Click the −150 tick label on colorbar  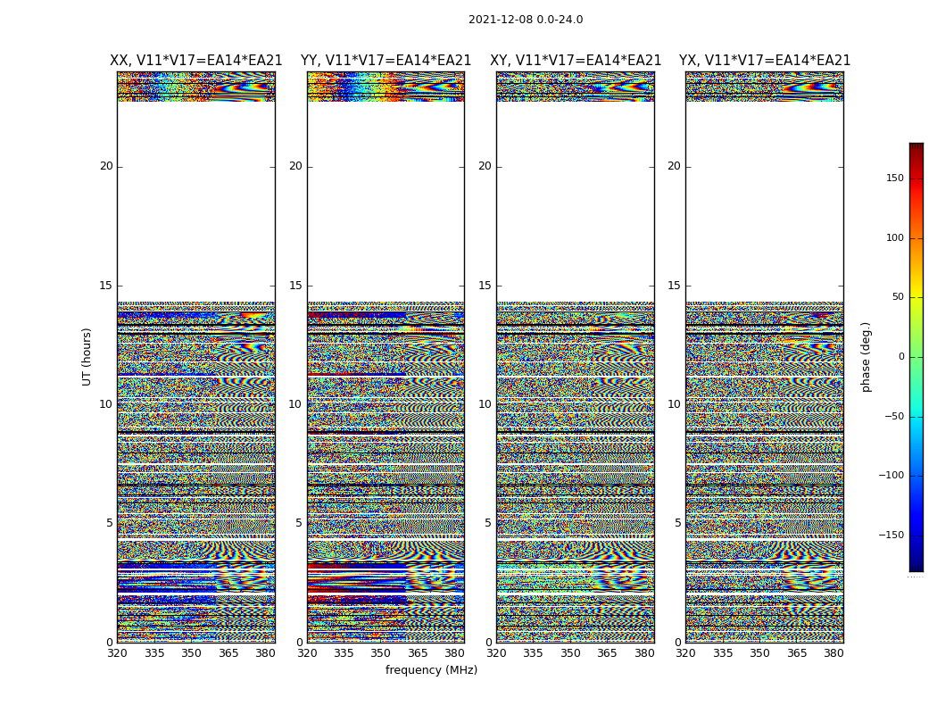(x=889, y=535)
